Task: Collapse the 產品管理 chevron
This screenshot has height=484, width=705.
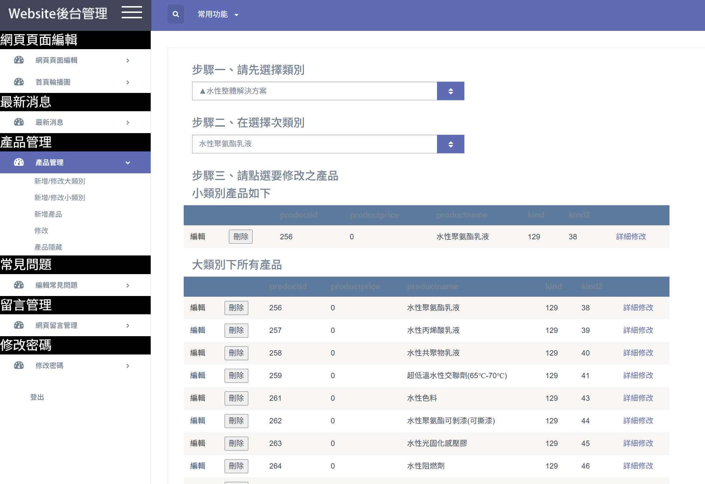Action: coord(128,163)
